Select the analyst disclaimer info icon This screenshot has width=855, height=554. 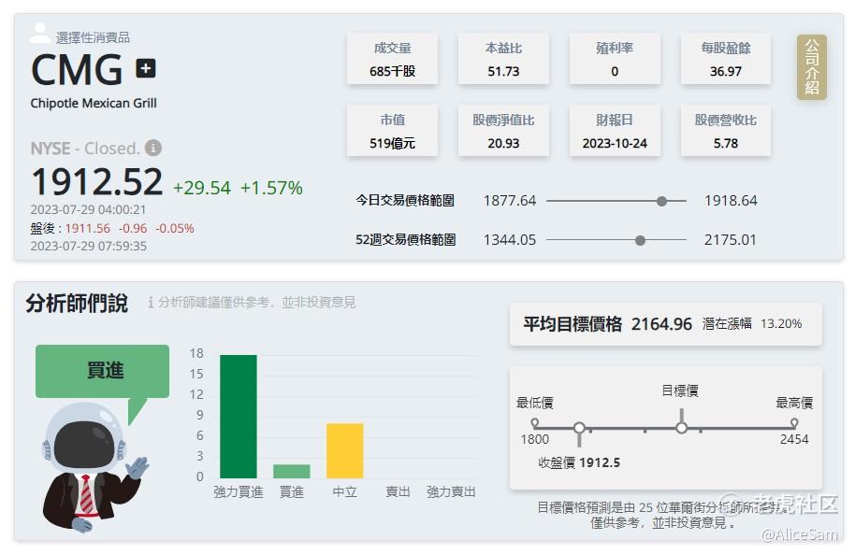tap(151, 303)
